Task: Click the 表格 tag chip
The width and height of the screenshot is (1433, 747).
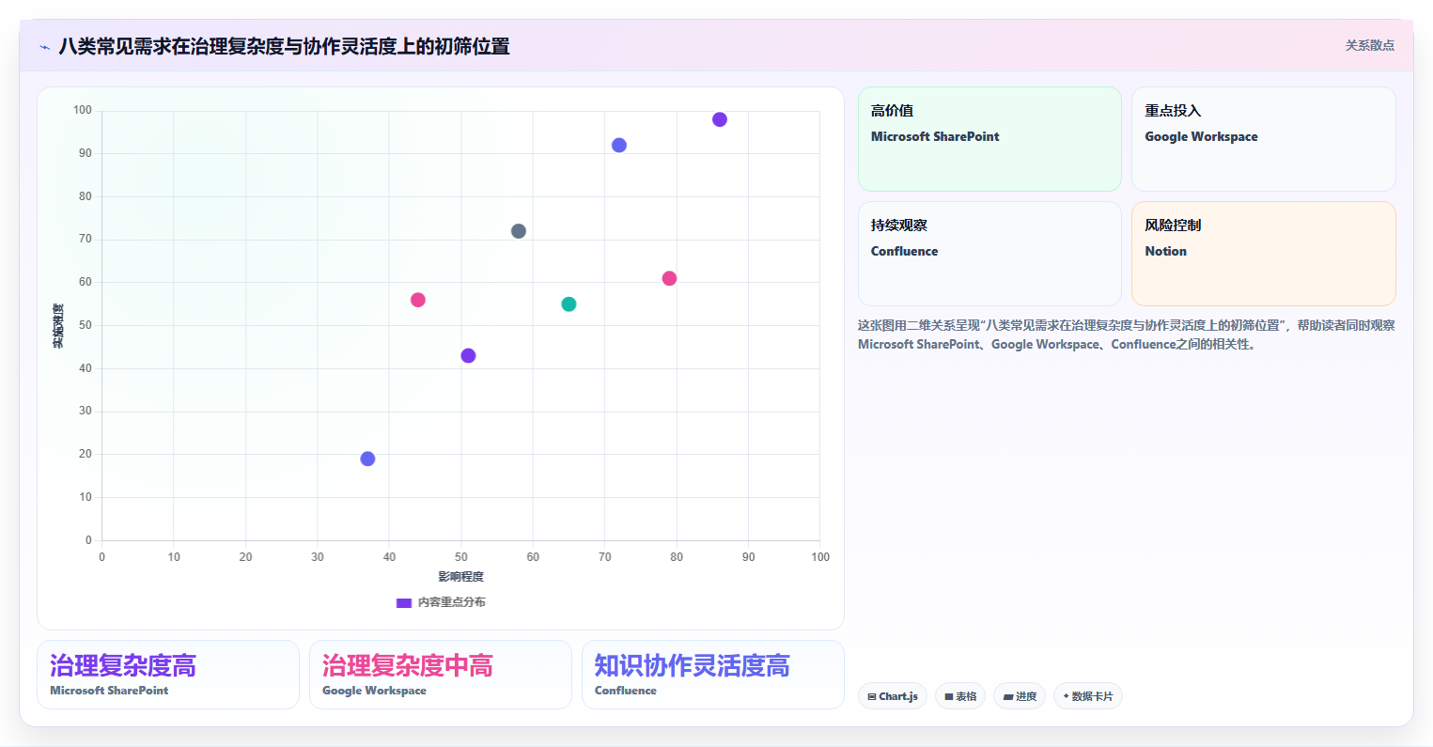Action: 960,696
